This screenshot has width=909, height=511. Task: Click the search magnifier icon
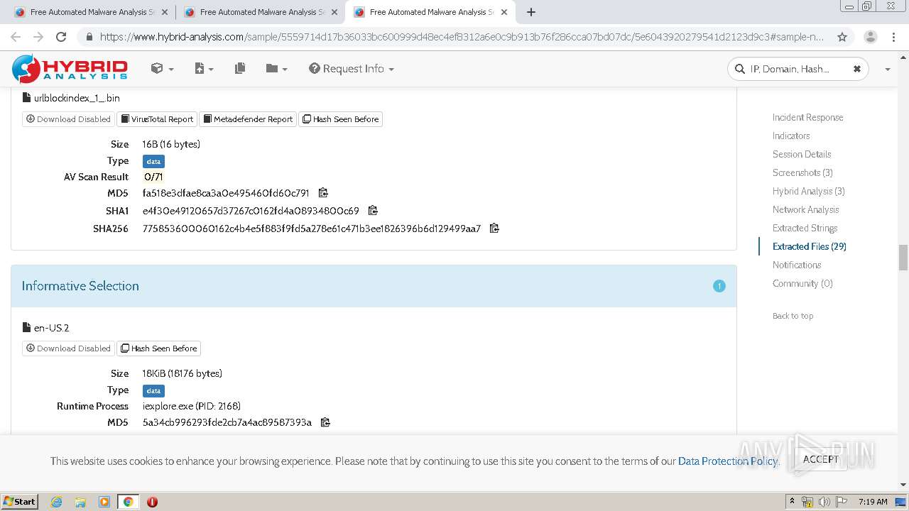tap(741, 69)
